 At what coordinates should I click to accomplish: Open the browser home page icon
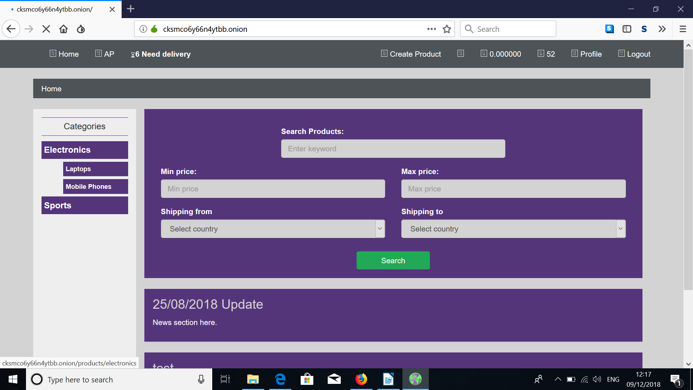(64, 29)
